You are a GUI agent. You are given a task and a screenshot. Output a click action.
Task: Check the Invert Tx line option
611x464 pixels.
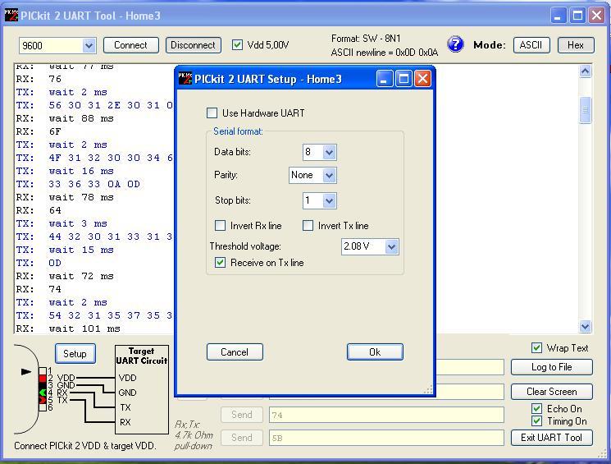coord(308,226)
